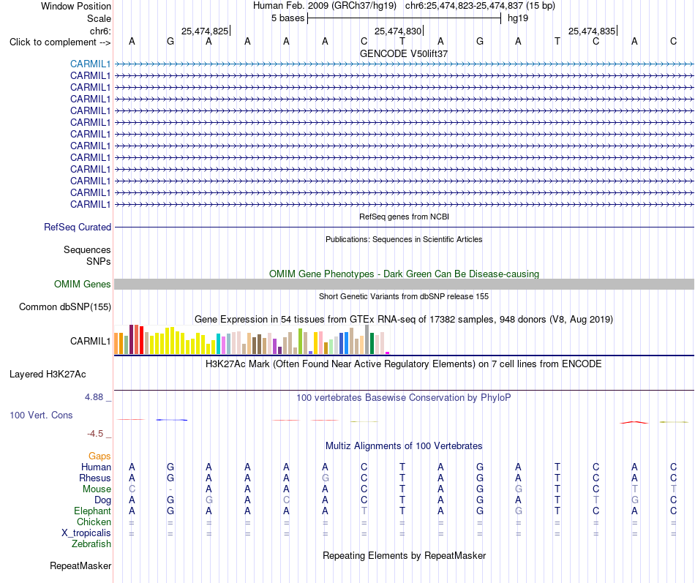Click the Mouse alignment row label

[x=97, y=489]
